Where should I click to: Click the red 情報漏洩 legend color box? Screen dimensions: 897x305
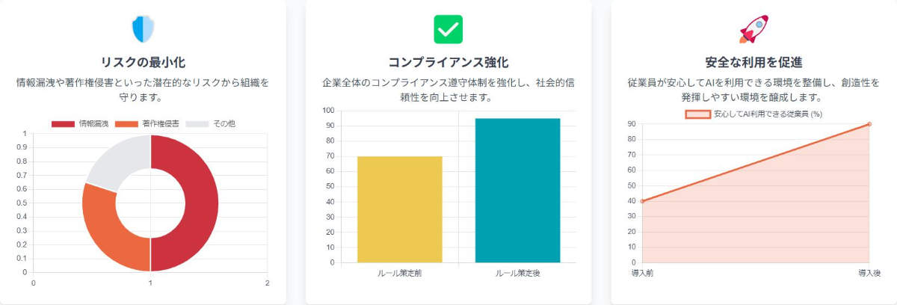[x=63, y=123]
